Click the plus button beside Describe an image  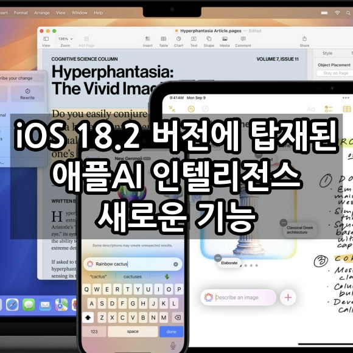288,298
